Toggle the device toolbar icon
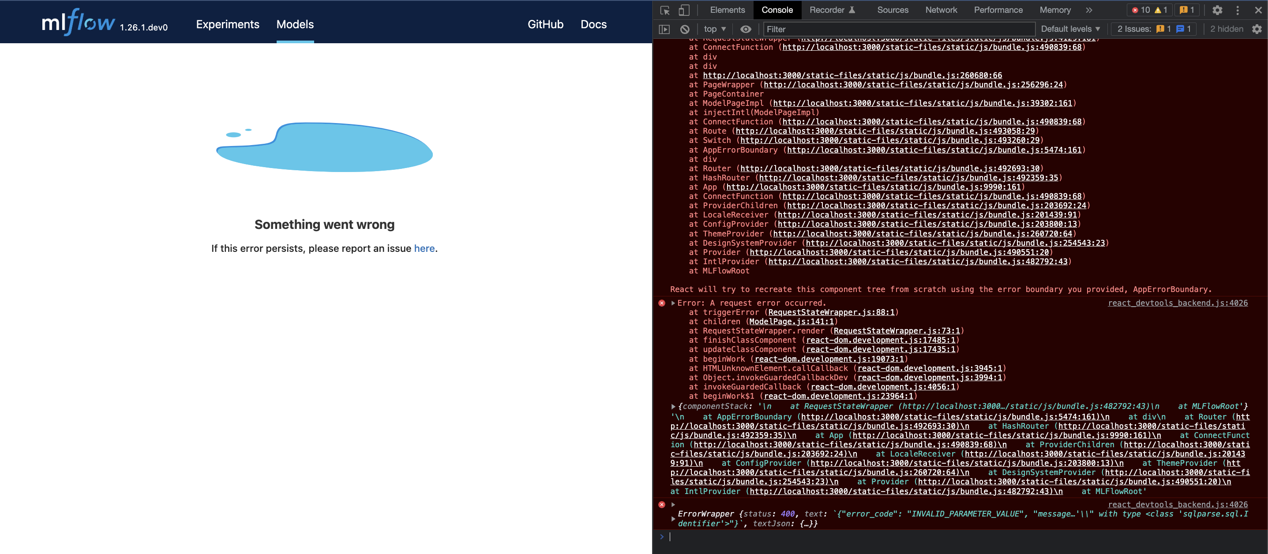This screenshot has width=1268, height=554. coord(684,10)
